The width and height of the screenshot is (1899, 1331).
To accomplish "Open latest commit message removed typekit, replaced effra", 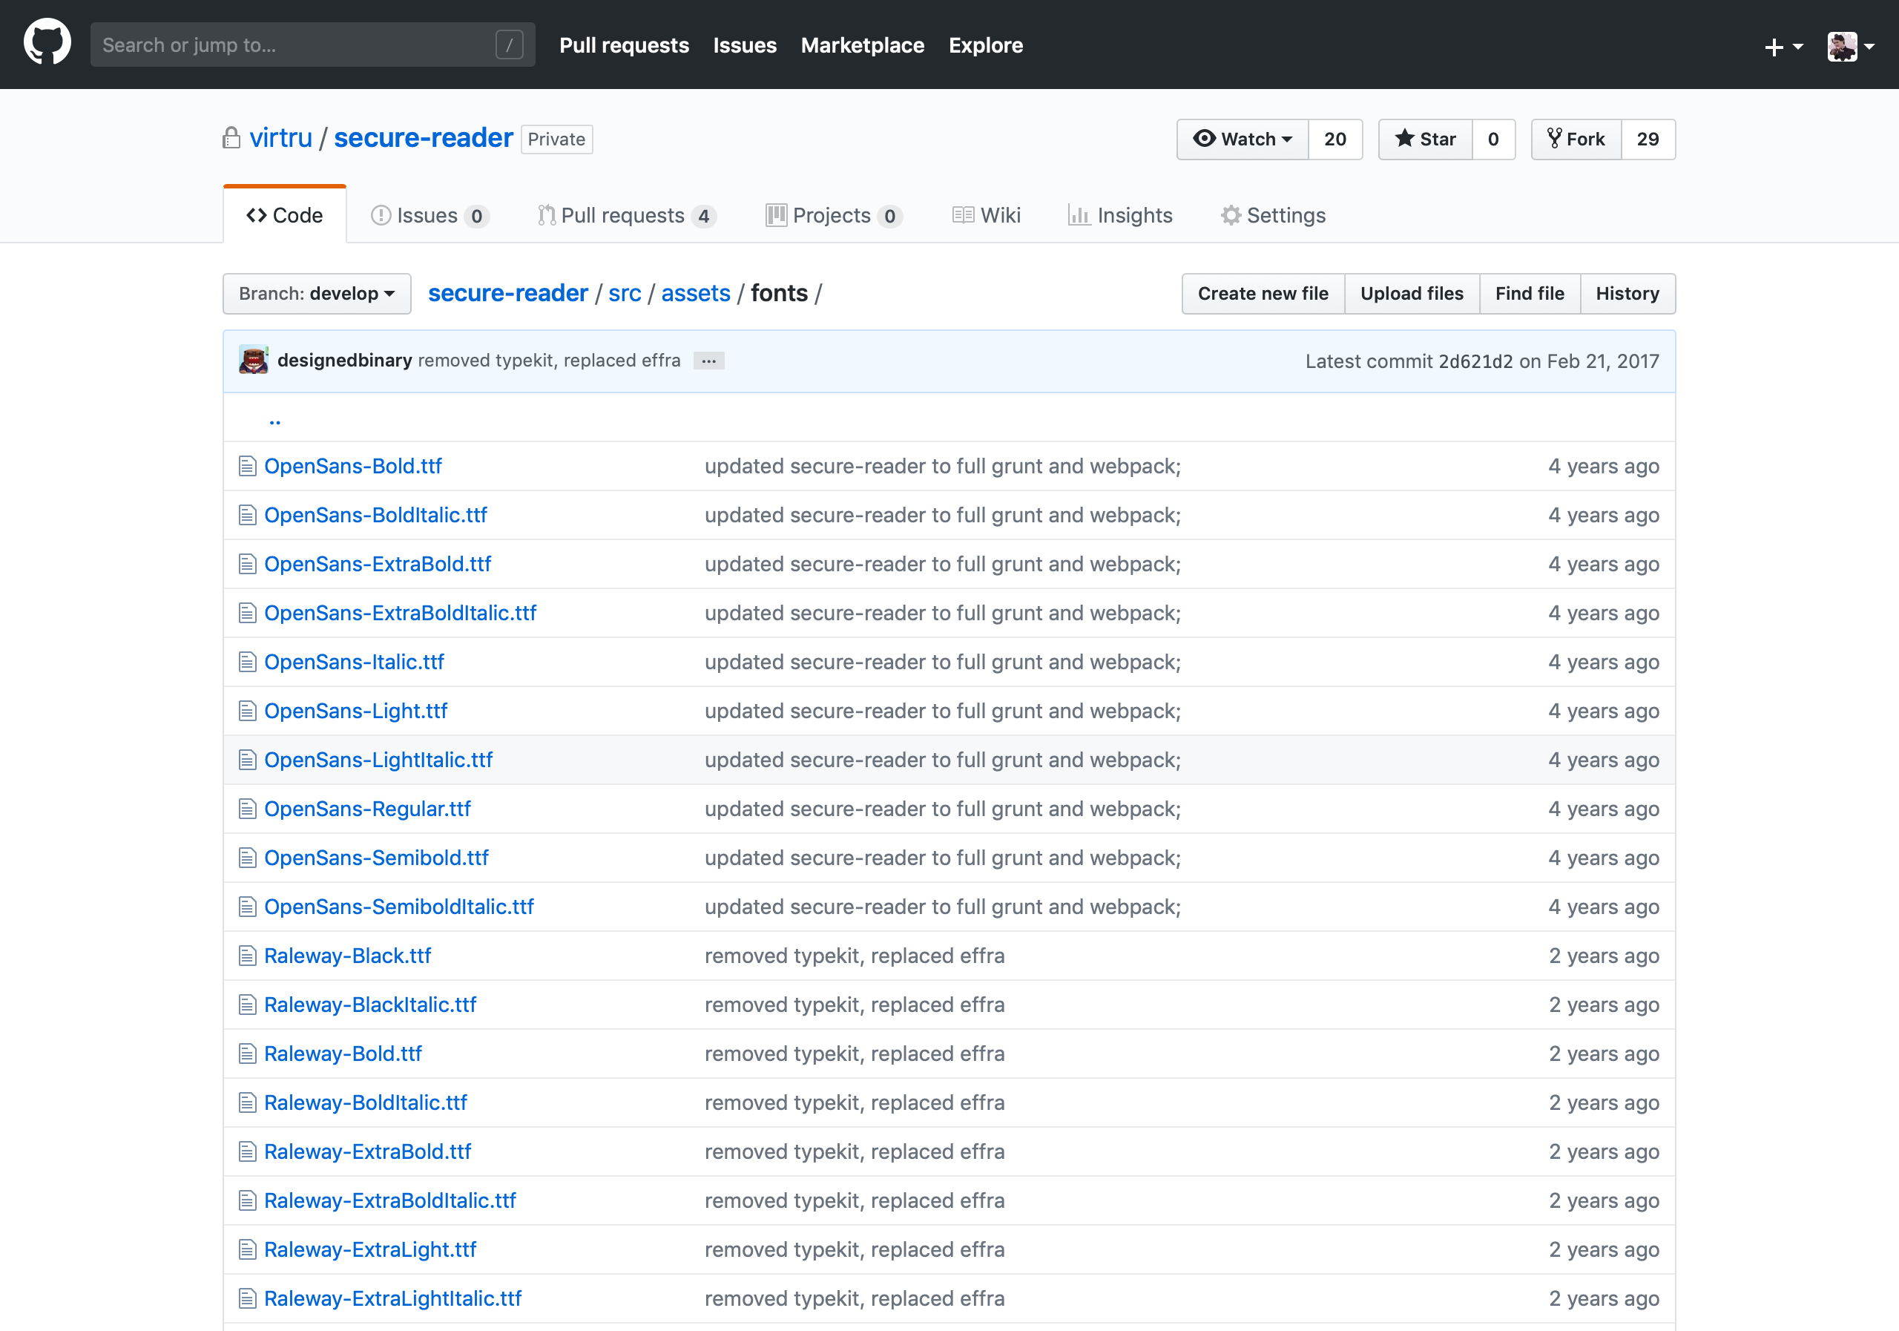I will click(x=549, y=361).
